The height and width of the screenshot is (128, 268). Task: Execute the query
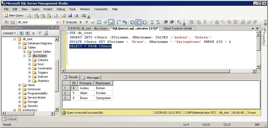(70, 22)
